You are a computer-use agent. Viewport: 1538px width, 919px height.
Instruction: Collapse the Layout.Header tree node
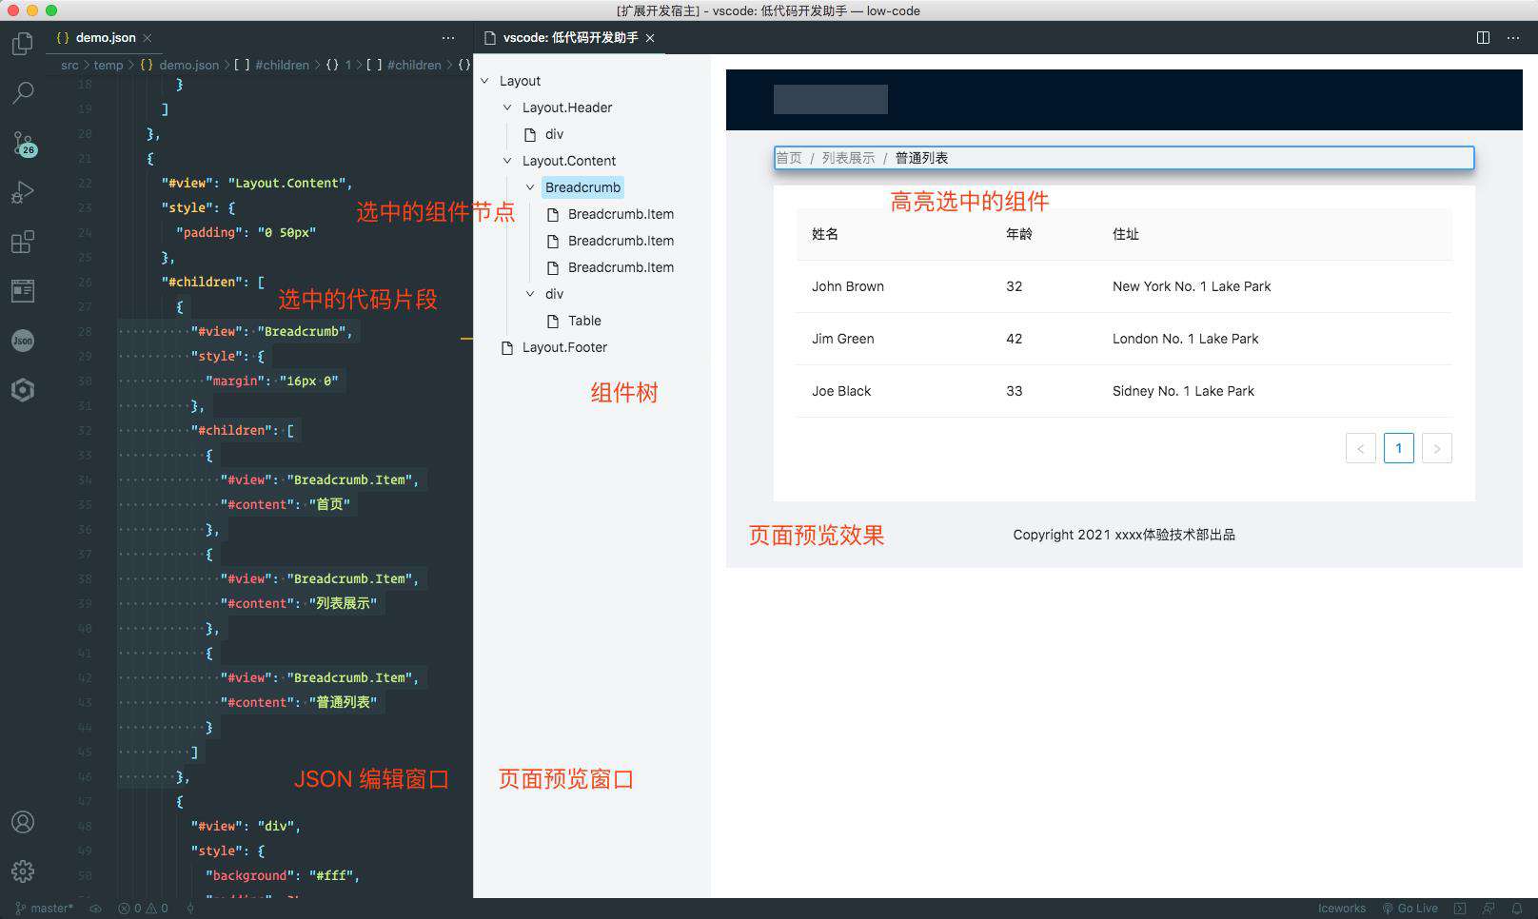507,108
